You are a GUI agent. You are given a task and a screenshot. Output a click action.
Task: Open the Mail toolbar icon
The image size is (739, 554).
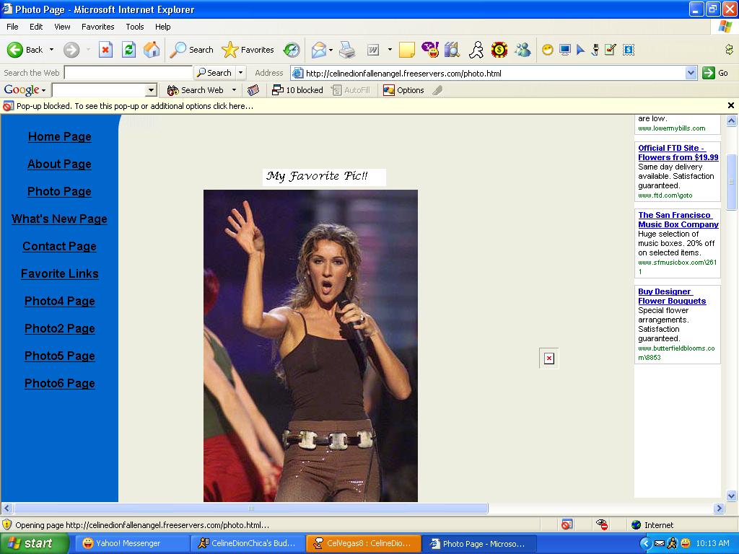coord(318,50)
